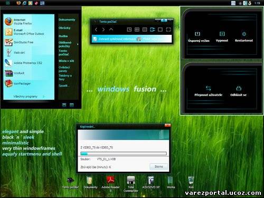Launch Microsoft Office Outlook E-mail entry
The image size is (264, 198).
[24, 32]
